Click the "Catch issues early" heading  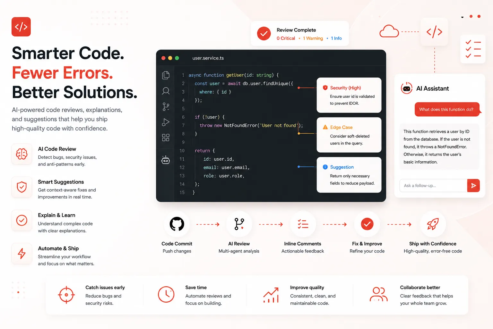point(105,287)
